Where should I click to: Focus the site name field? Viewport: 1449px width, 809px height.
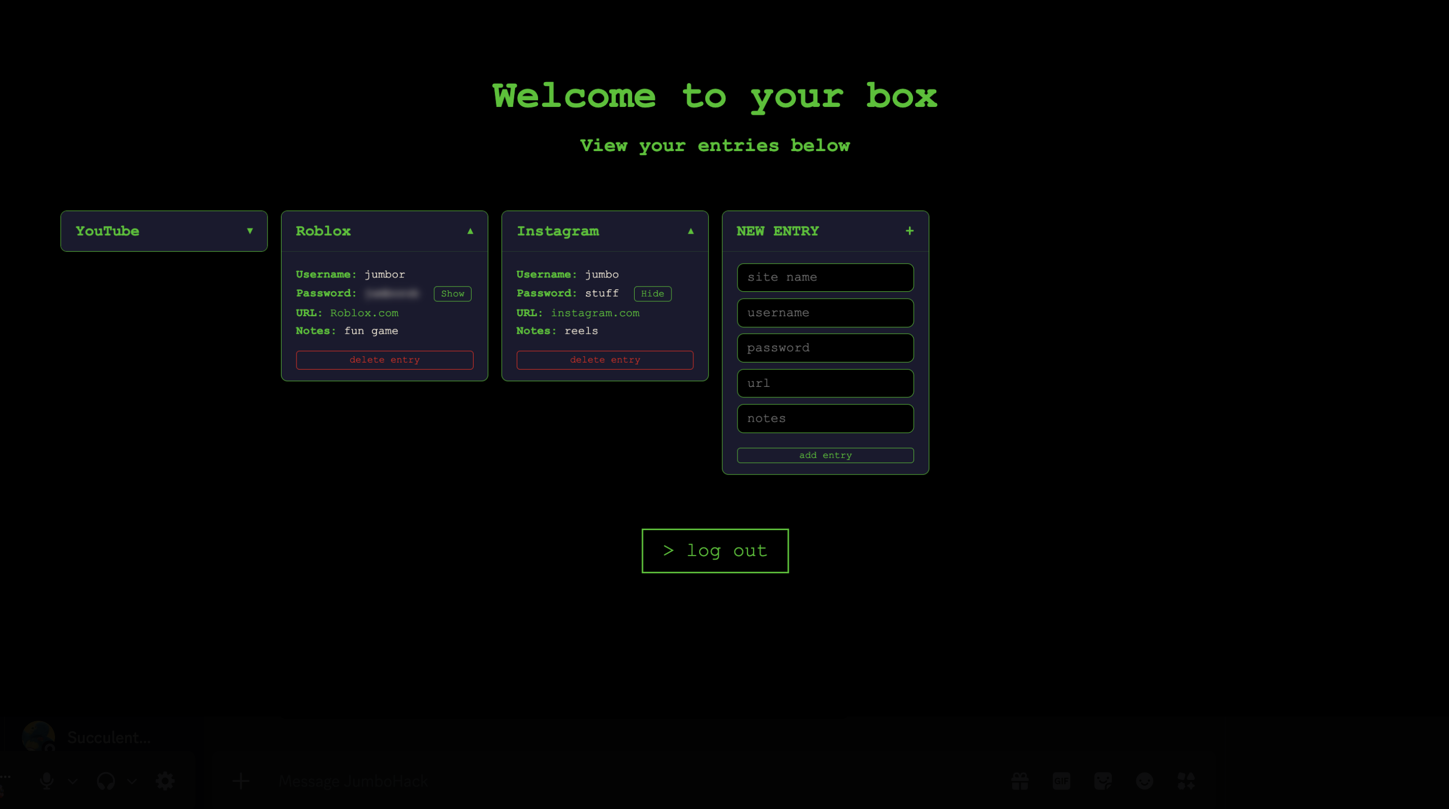pos(825,277)
